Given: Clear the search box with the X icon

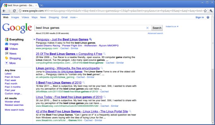Looking at the screenshot, I should (x=147, y=28).
